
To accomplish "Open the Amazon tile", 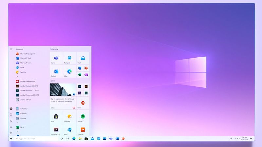I will point(83,129).
